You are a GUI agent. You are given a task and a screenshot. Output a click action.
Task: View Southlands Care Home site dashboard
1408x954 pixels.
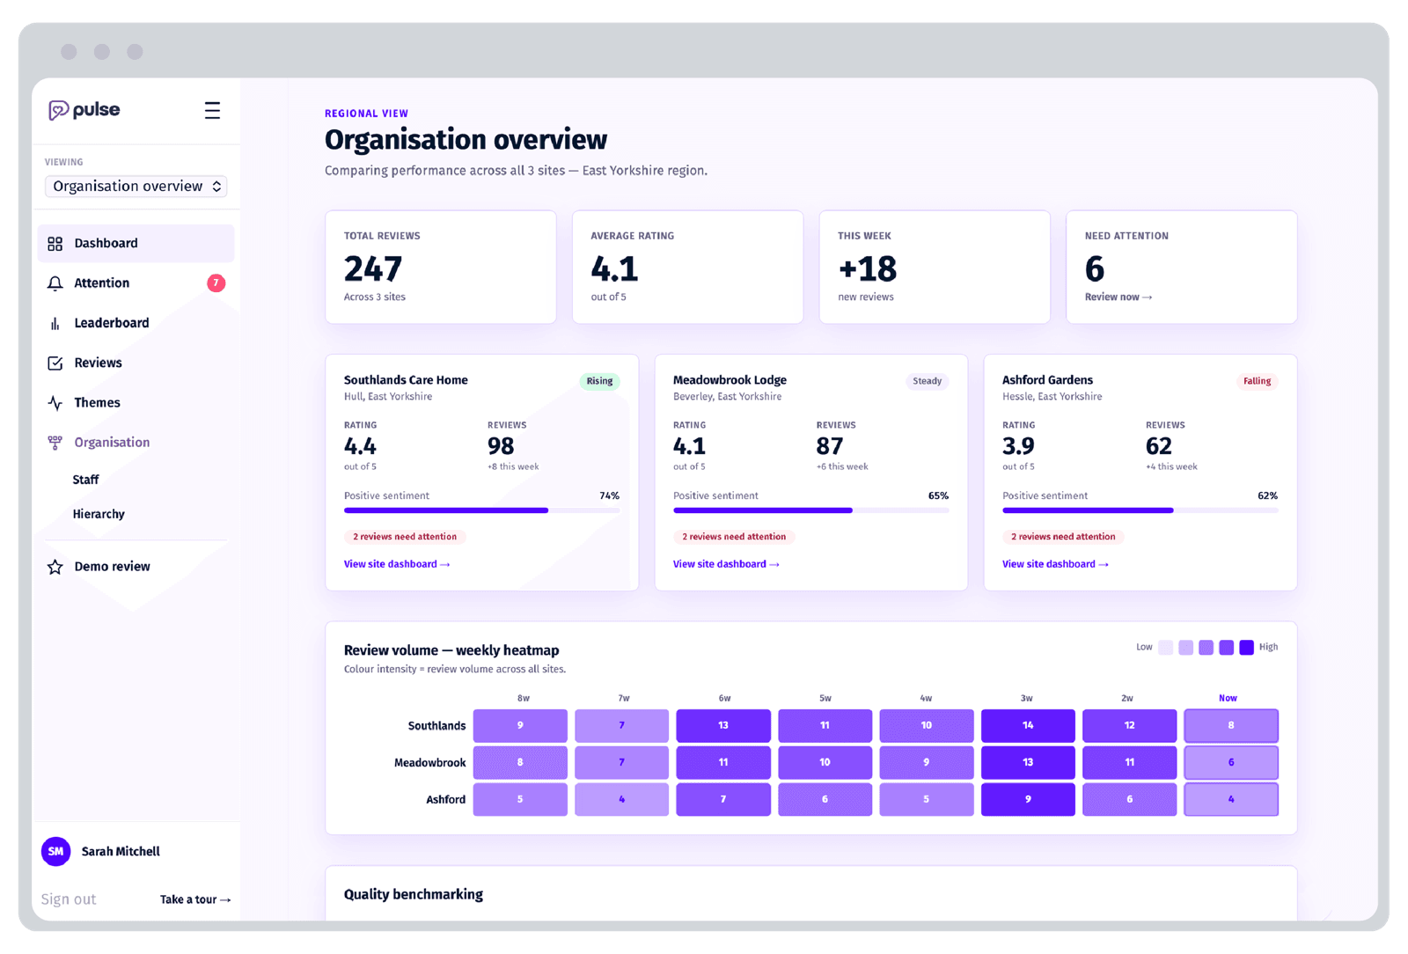(x=397, y=564)
